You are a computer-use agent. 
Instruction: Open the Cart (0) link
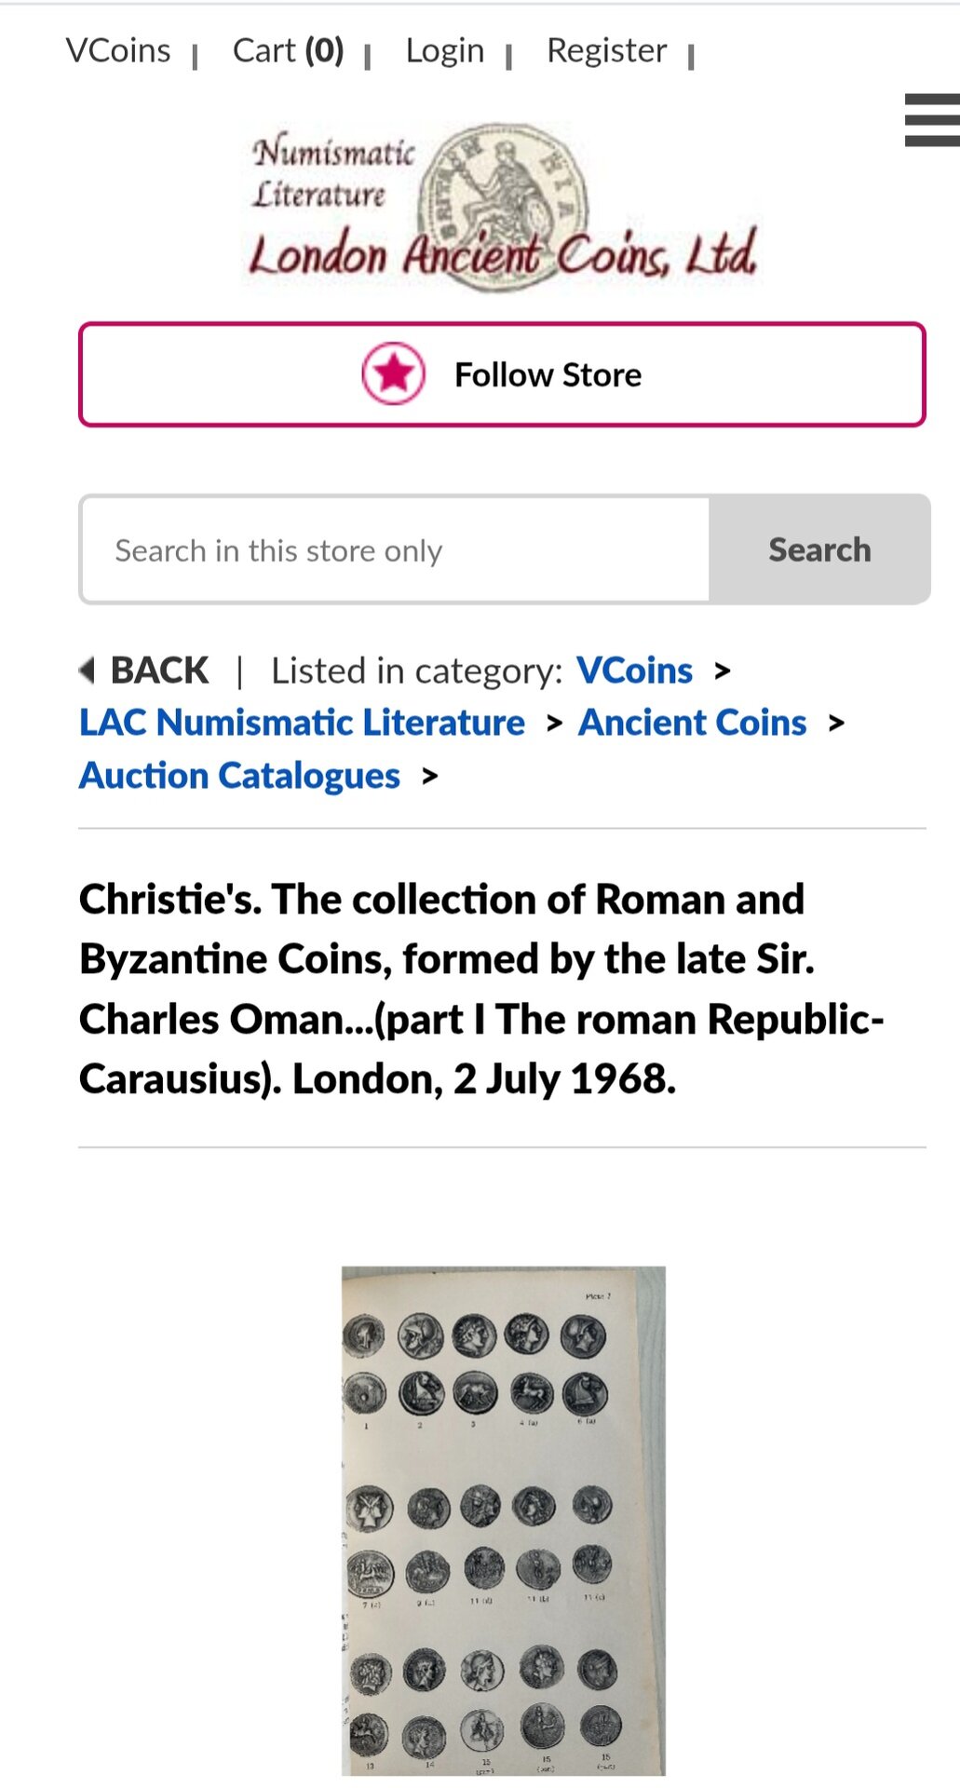289,50
